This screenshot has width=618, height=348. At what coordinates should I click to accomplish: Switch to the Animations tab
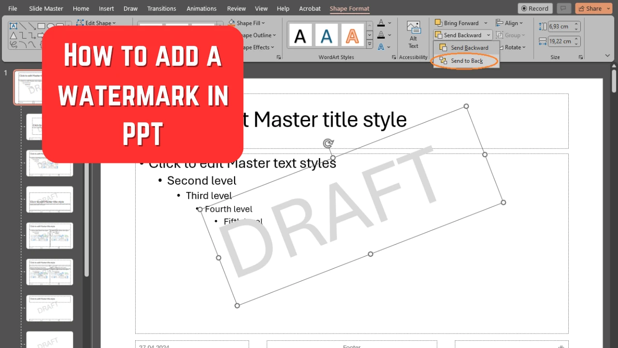coord(201,8)
